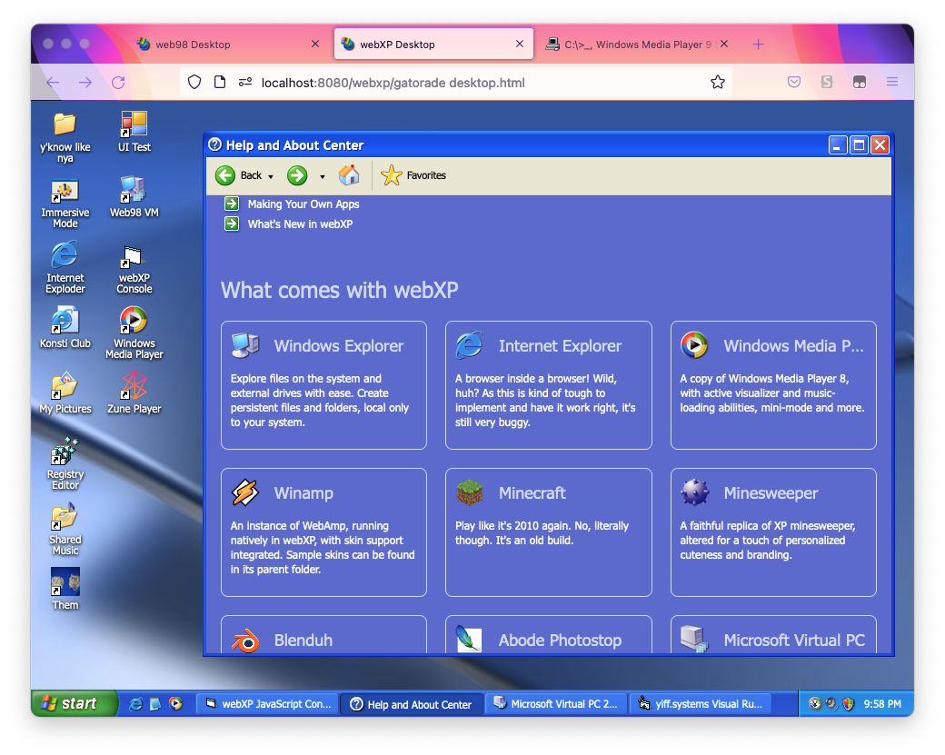Click the Internet Exploder desktop icon
Screen dimensions: 945x755
click(x=65, y=258)
